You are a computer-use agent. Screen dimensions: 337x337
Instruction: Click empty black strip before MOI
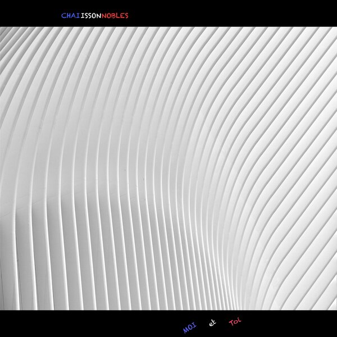84,324
